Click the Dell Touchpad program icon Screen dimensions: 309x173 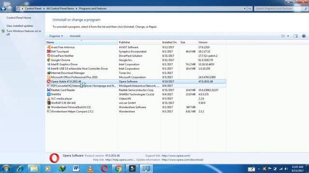click(x=49, y=51)
